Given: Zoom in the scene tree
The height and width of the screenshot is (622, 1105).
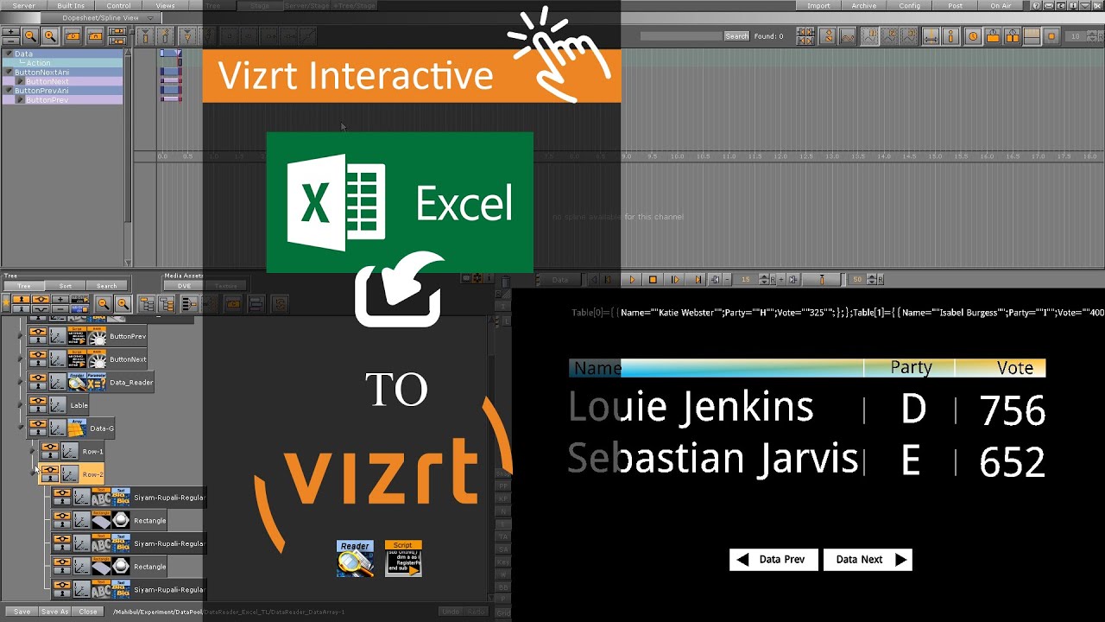Looking at the screenshot, I should [x=123, y=303].
